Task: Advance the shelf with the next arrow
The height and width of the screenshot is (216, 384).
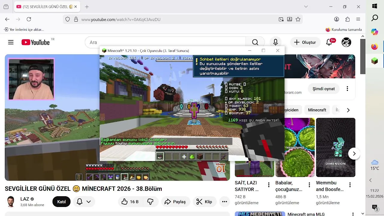Action: pyautogui.click(x=354, y=154)
